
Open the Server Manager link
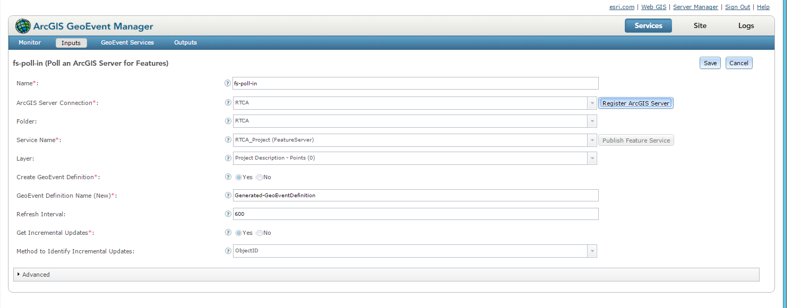point(695,7)
